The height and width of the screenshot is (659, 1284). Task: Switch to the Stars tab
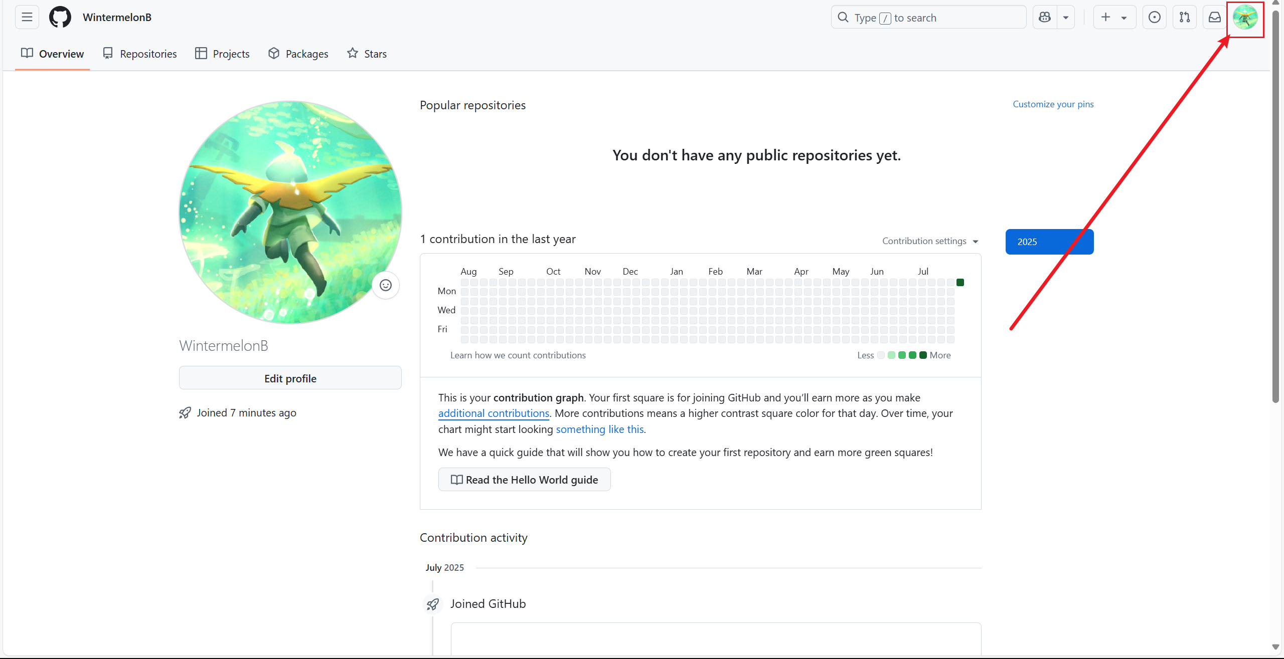[x=367, y=54]
